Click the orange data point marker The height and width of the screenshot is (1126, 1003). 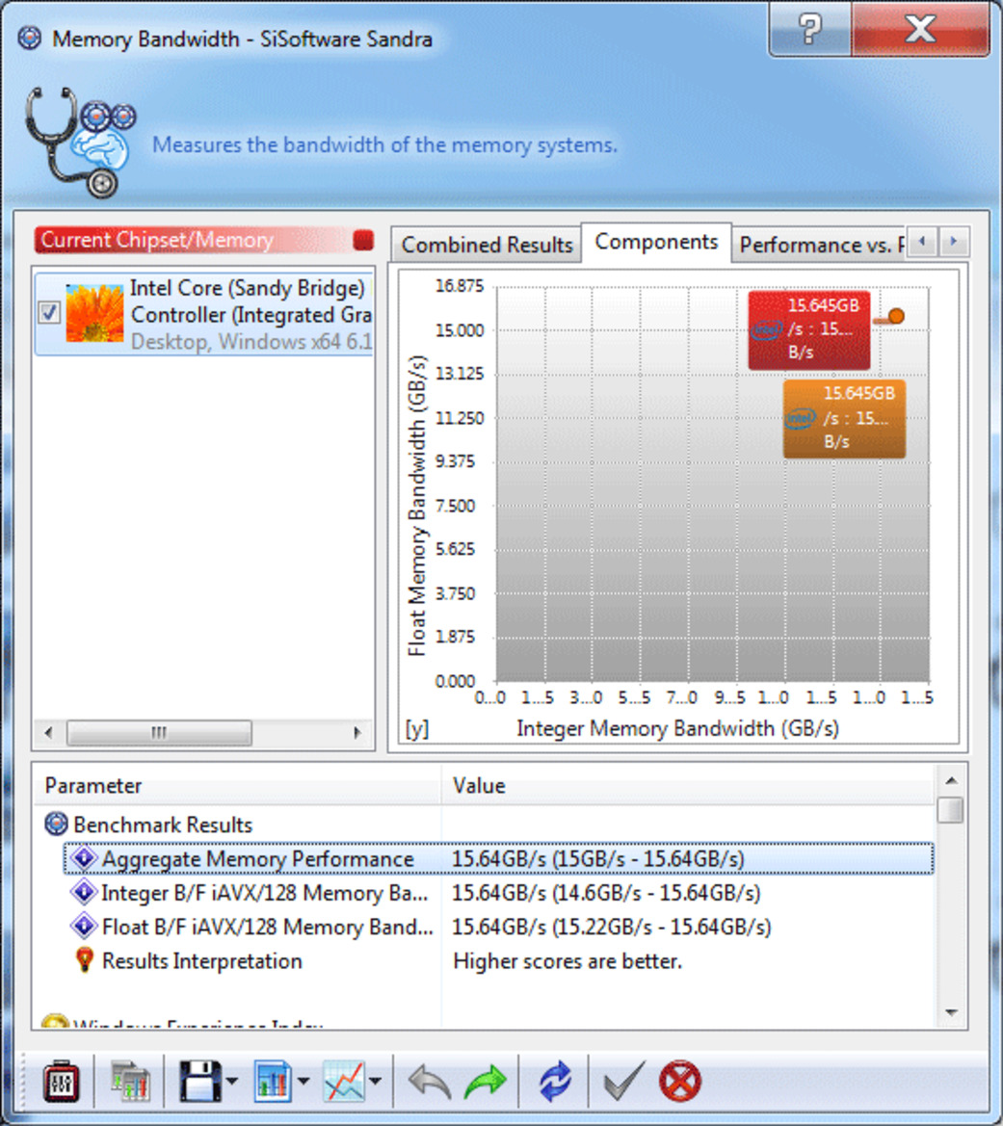pos(895,316)
